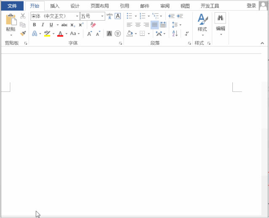Click the Sort A-Z icon

click(175, 33)
